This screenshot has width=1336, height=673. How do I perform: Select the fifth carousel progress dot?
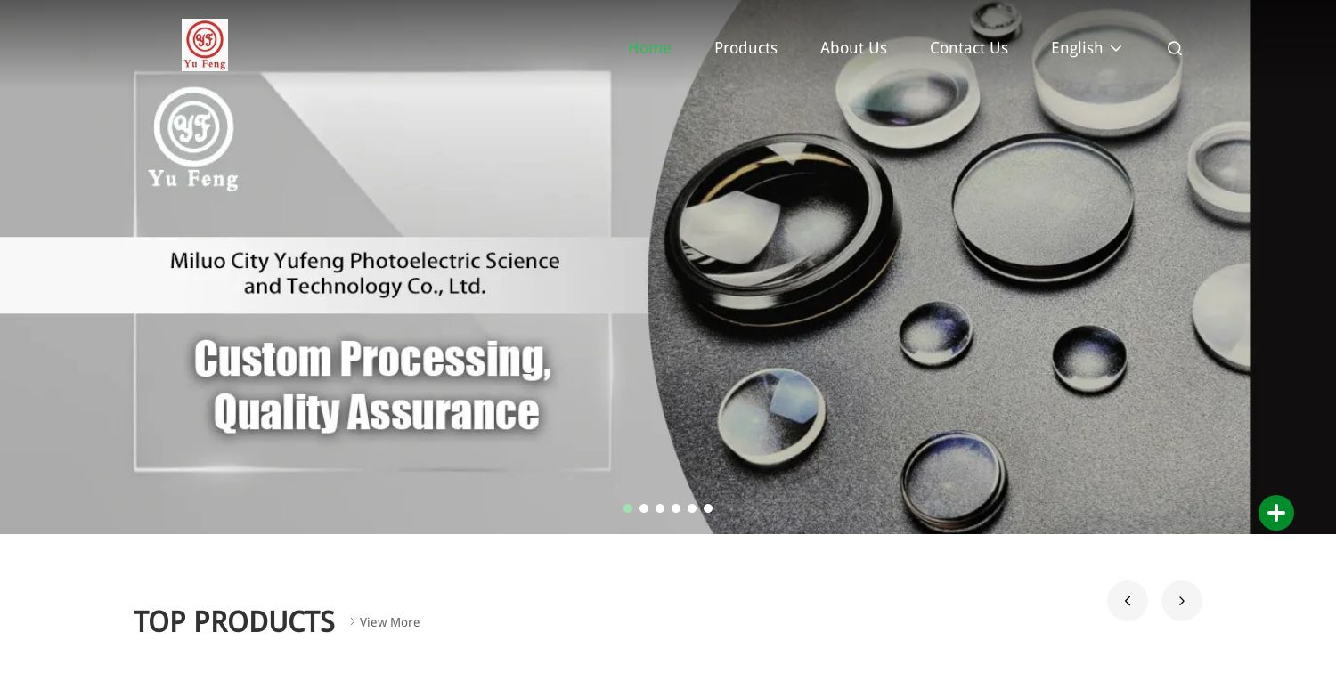[x=692, y=508]
